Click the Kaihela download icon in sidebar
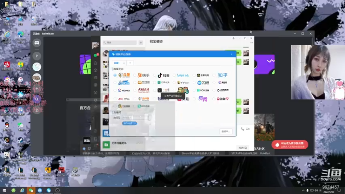345x194 pixels. coord(37,110)
